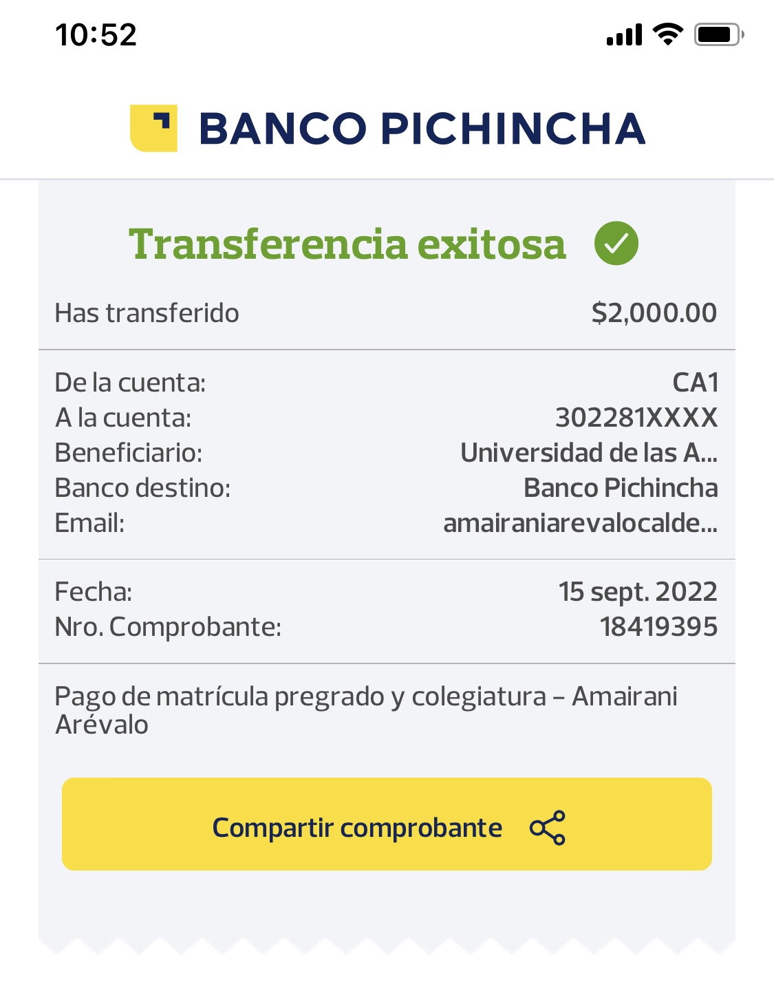The image size is (774, 991).
Task: Tap the masked account number 302281XXXX
Action: pos(636,418)
